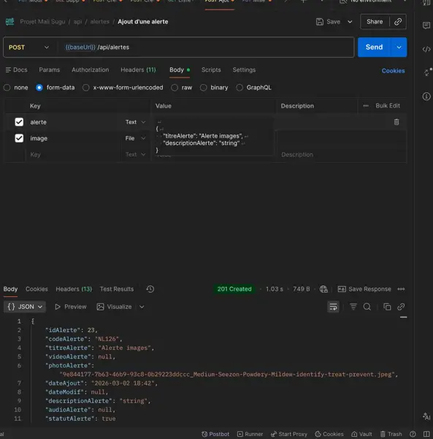Open the request Headers (11) tab
Image resolution: width=433 pixels, height=439 pixels.
[138, 70]
